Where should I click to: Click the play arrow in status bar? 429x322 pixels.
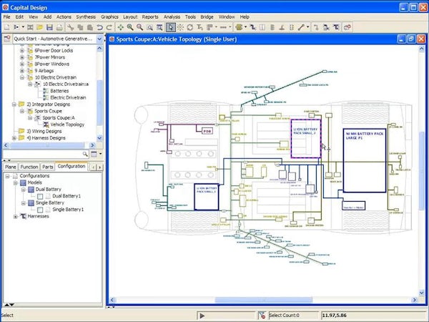point(202,315)
